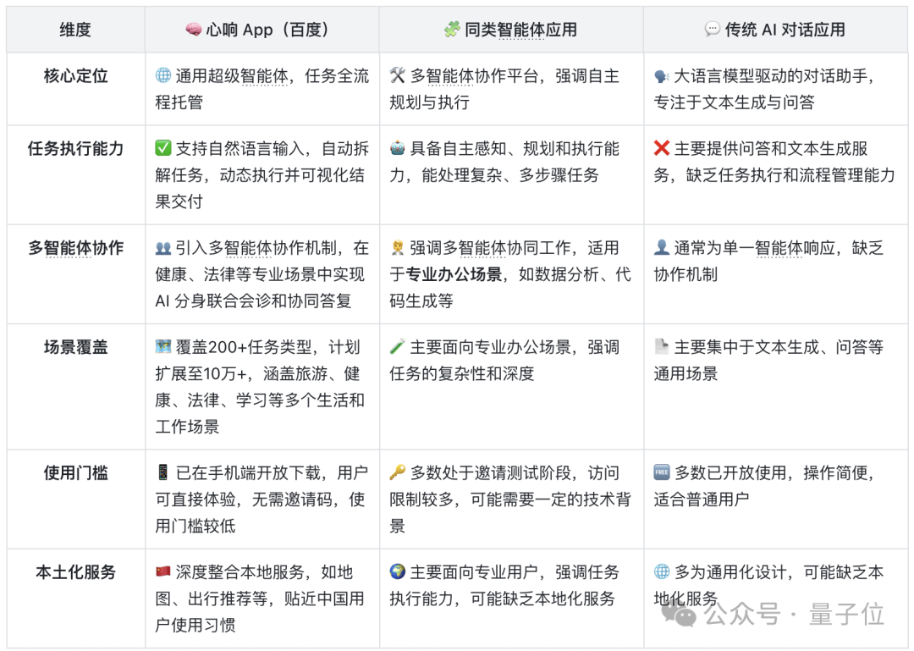This screenshot has width=914, height=651.
Task: Click the red cross before 主要提供问答
Action: click(662, 148)
